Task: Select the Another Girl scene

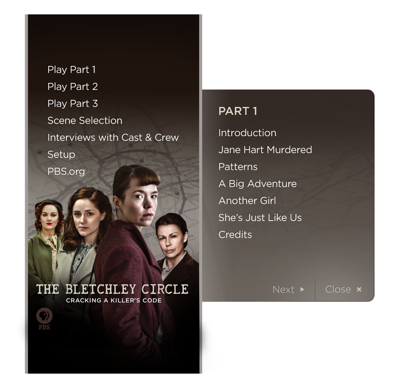Action: pyautogui.click(x=247, y=201)
